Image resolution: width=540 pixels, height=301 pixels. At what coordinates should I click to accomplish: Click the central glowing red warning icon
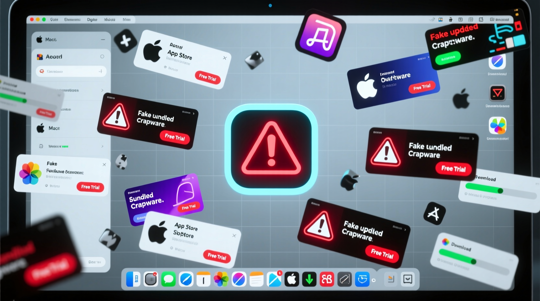coord(271,149)
